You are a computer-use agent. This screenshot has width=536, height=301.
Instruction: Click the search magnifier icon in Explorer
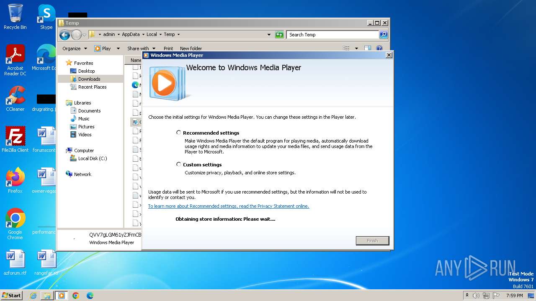[x=384, y=35]
